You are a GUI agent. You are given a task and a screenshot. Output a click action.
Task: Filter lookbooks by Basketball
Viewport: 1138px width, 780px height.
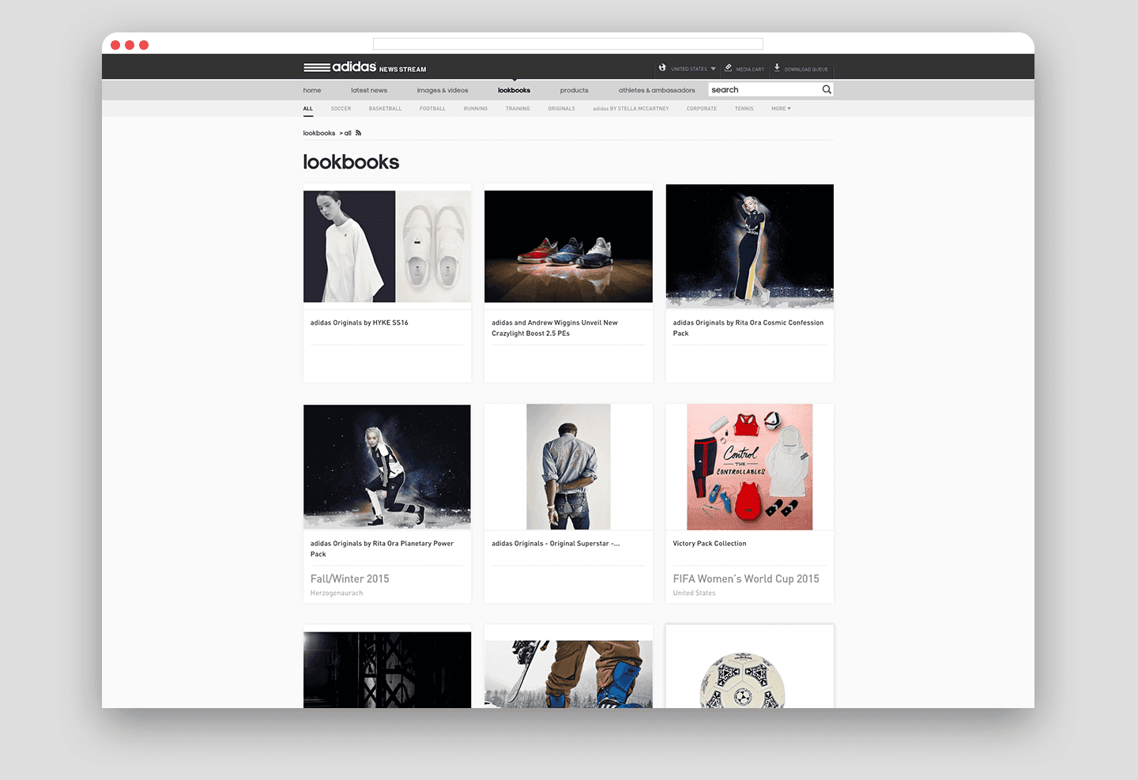pyautogui.click(x=385, y=109)
